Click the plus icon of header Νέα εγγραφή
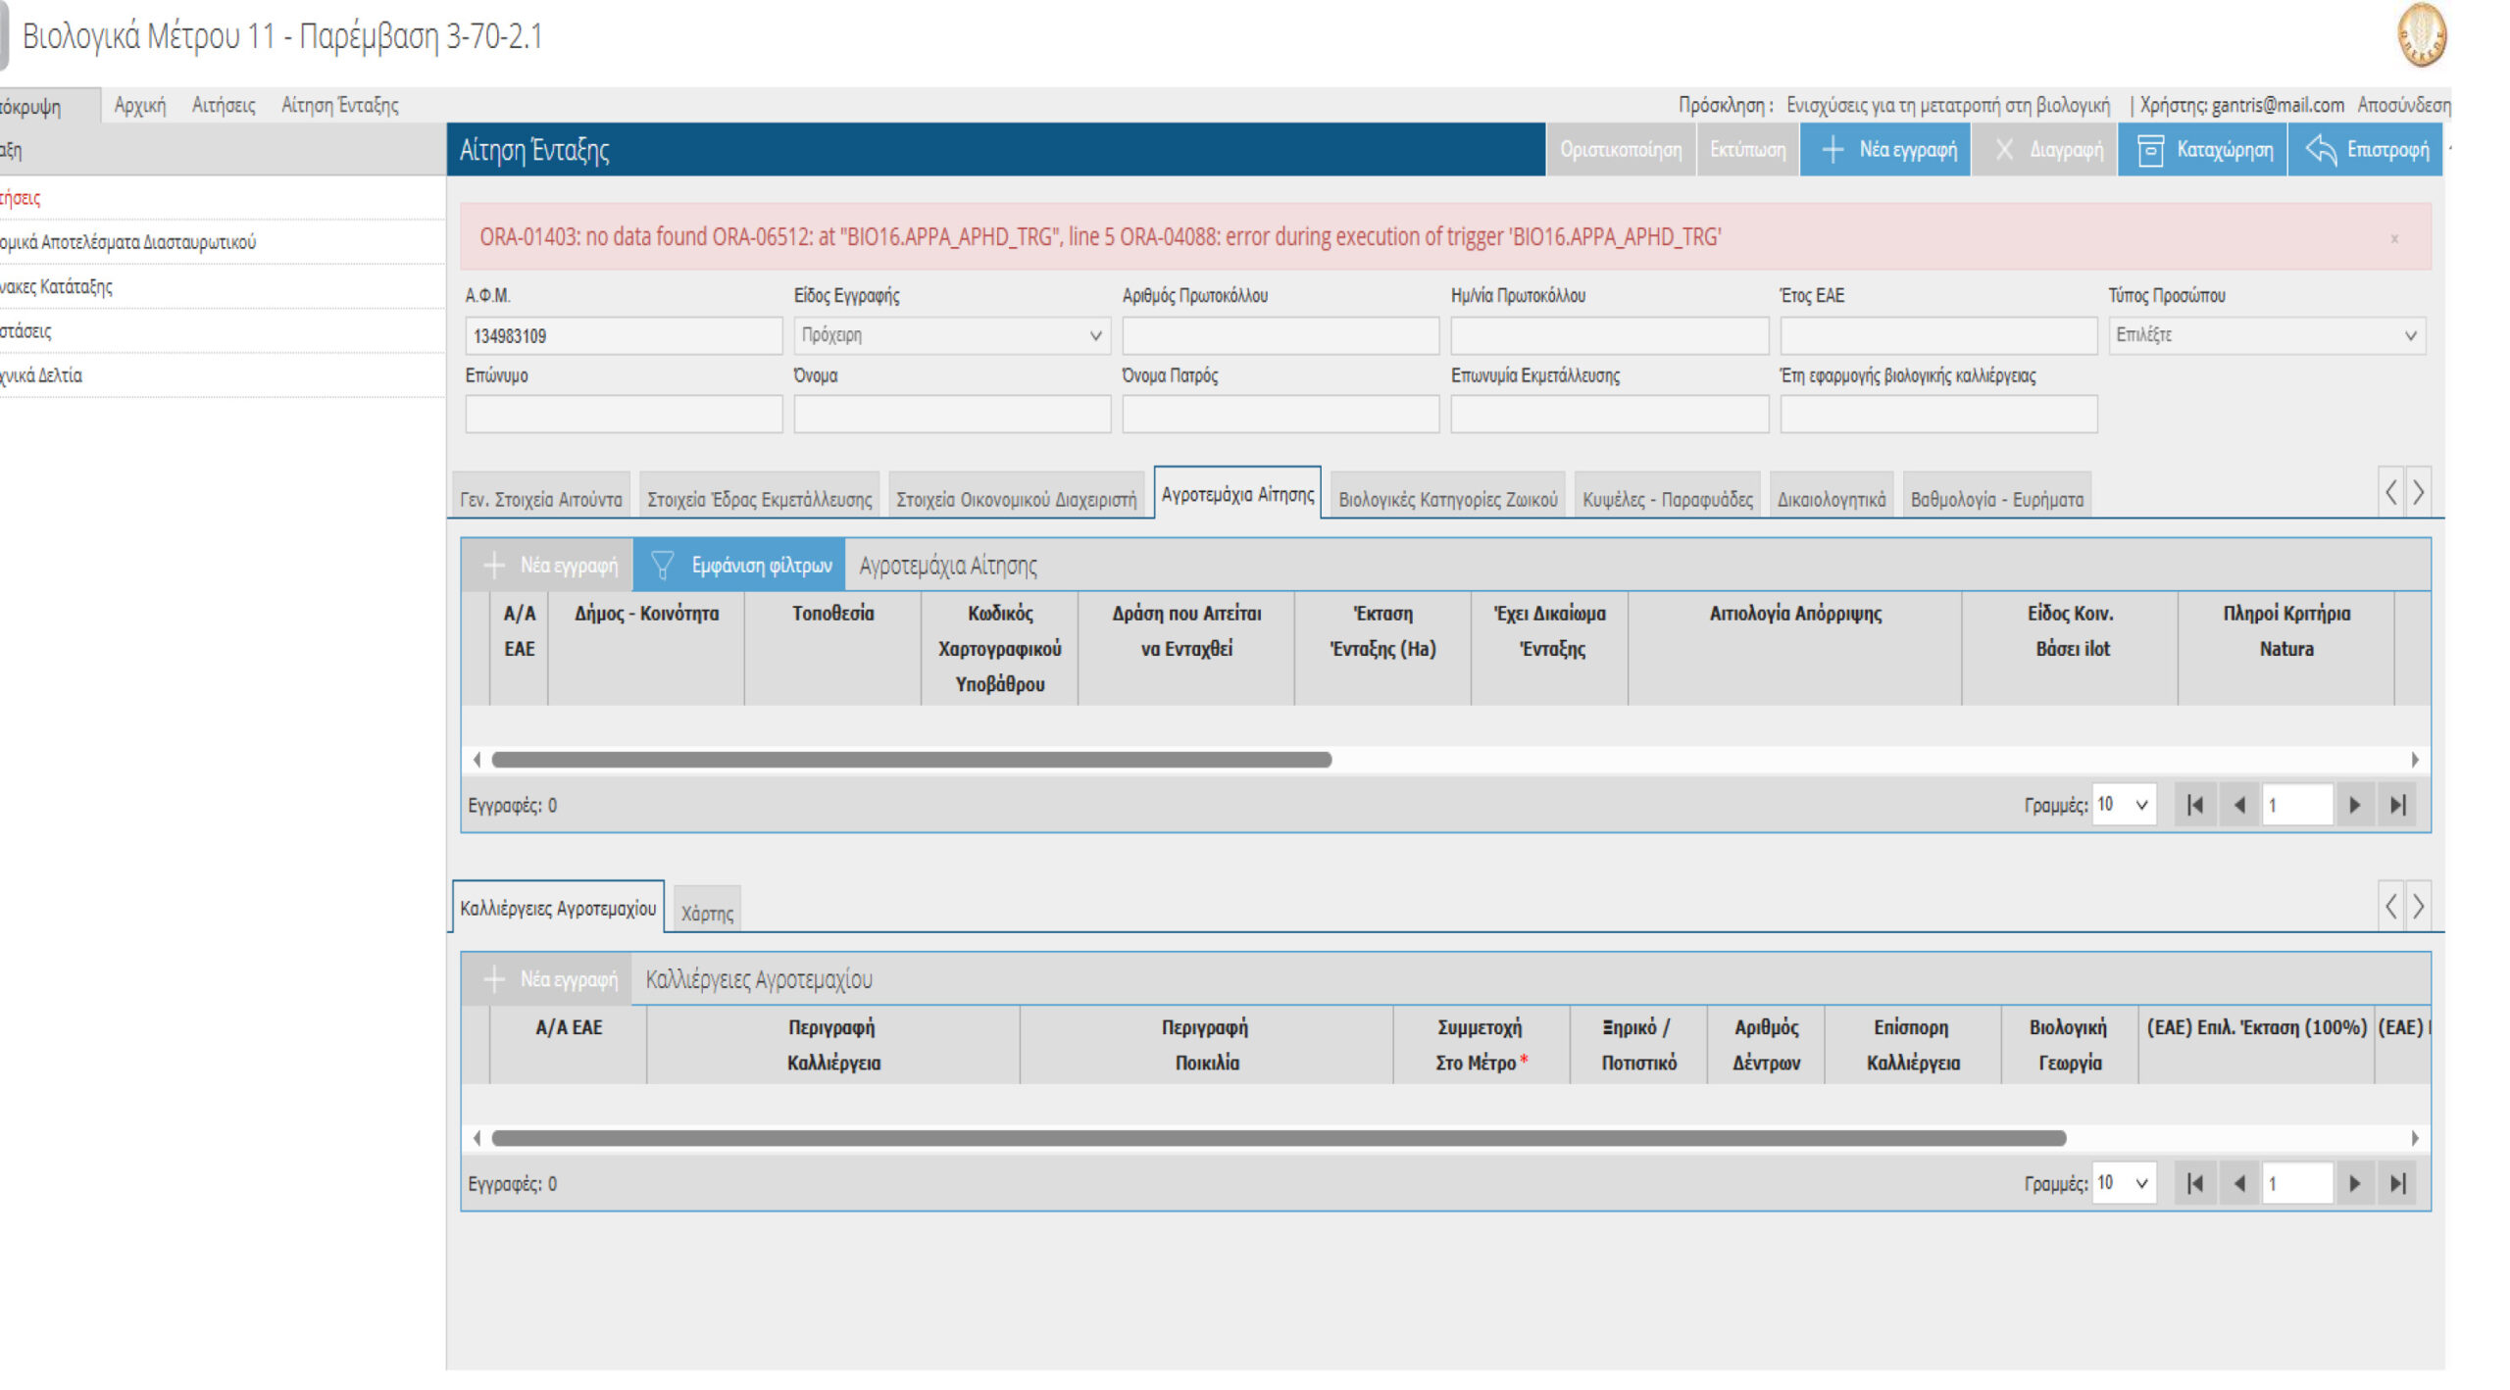 click(x=1832, y=150)
